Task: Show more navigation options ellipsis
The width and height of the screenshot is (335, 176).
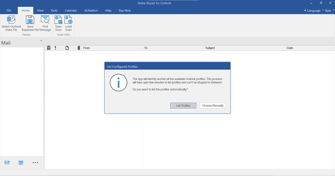Action: point(35,163)
